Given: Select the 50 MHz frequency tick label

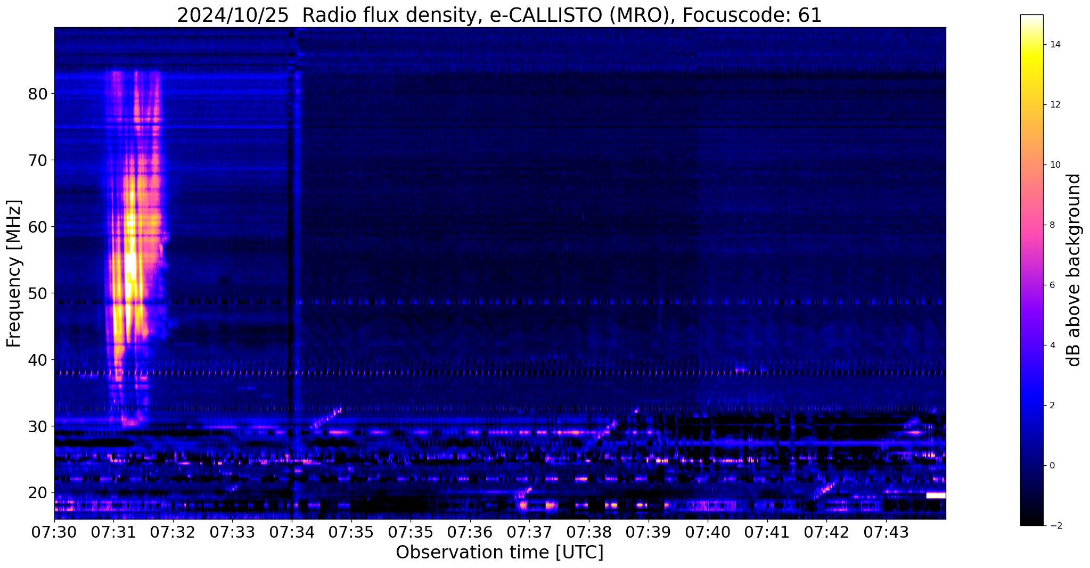Looking at the screenshot, I should (37, 293).
